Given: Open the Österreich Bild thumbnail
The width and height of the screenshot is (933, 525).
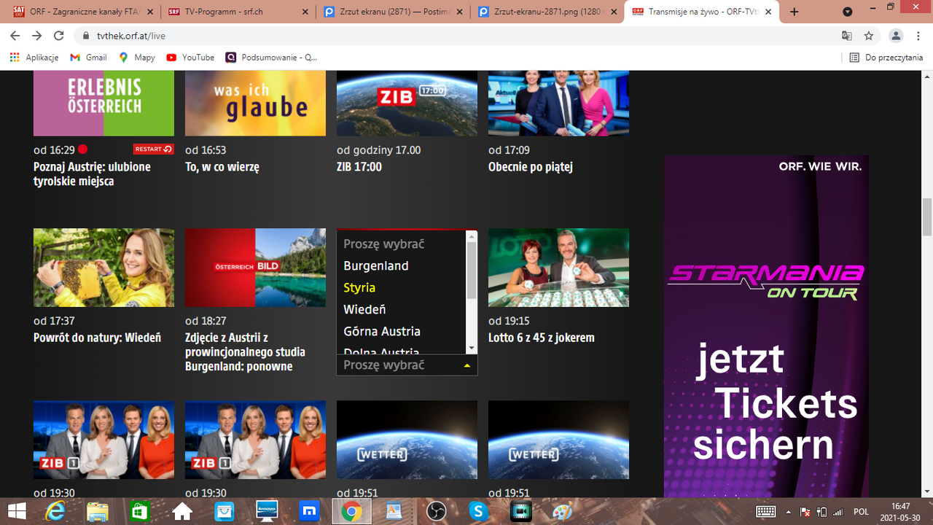Looking at the screenshot, I should [x=255, y=268].
